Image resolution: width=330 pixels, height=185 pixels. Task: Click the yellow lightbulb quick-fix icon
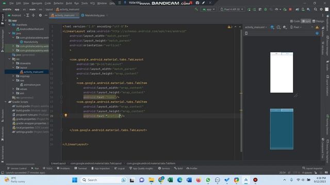coord(65,115)
